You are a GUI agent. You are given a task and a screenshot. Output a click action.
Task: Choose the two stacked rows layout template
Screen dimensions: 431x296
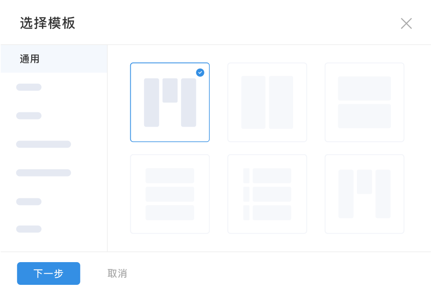[x=364, y=103]
